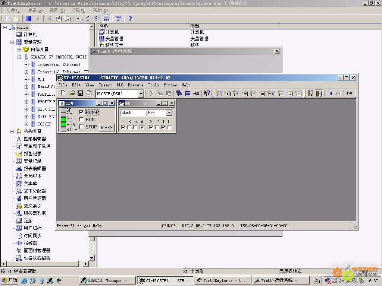Image resolution: width=382 pixels, height=286 pixels.
Task: Insert Timer view icon
Action: click(245, 93)
